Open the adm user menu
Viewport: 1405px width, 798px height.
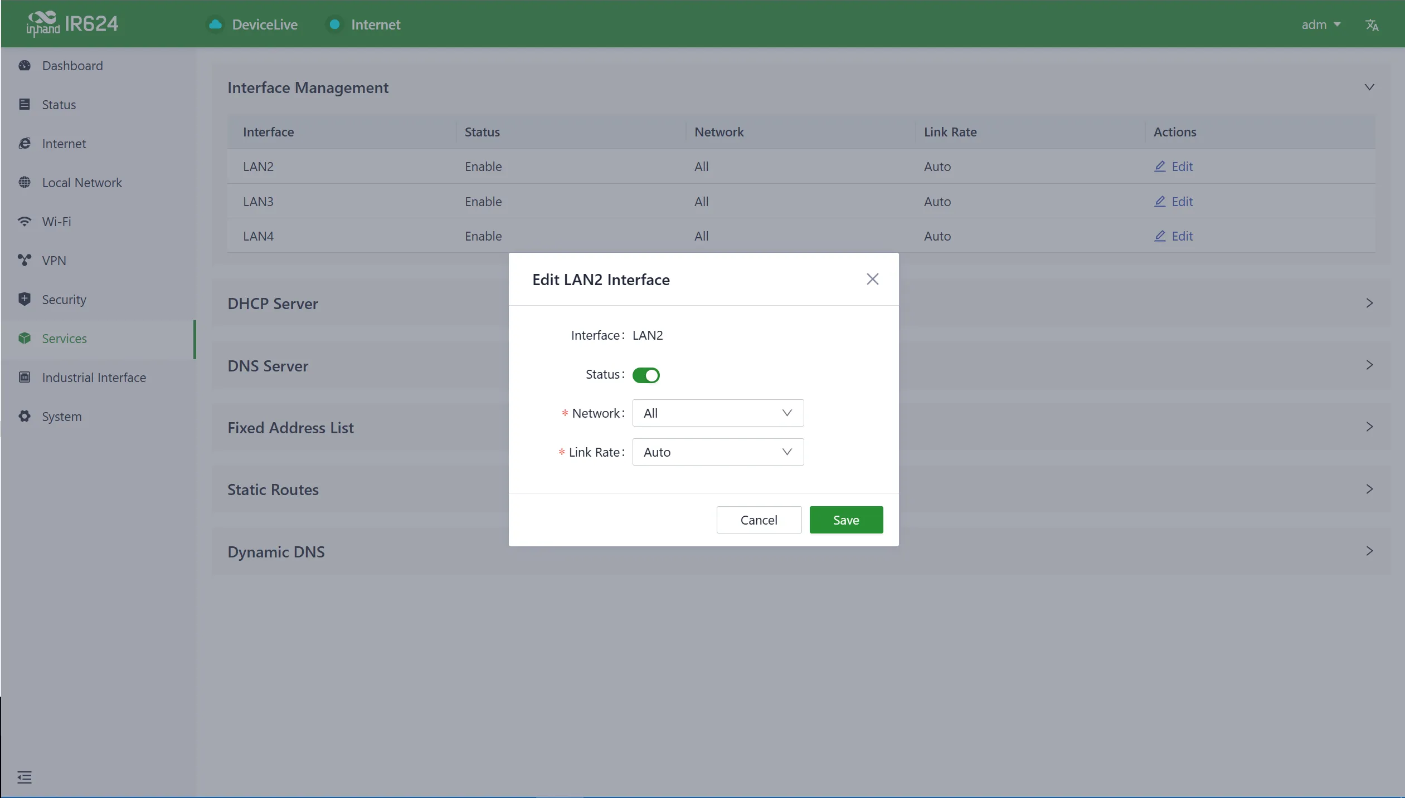click(x=1320, y=25)
